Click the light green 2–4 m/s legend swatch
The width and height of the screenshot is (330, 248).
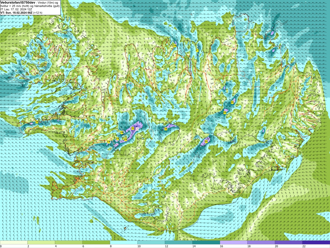(41, 243)
